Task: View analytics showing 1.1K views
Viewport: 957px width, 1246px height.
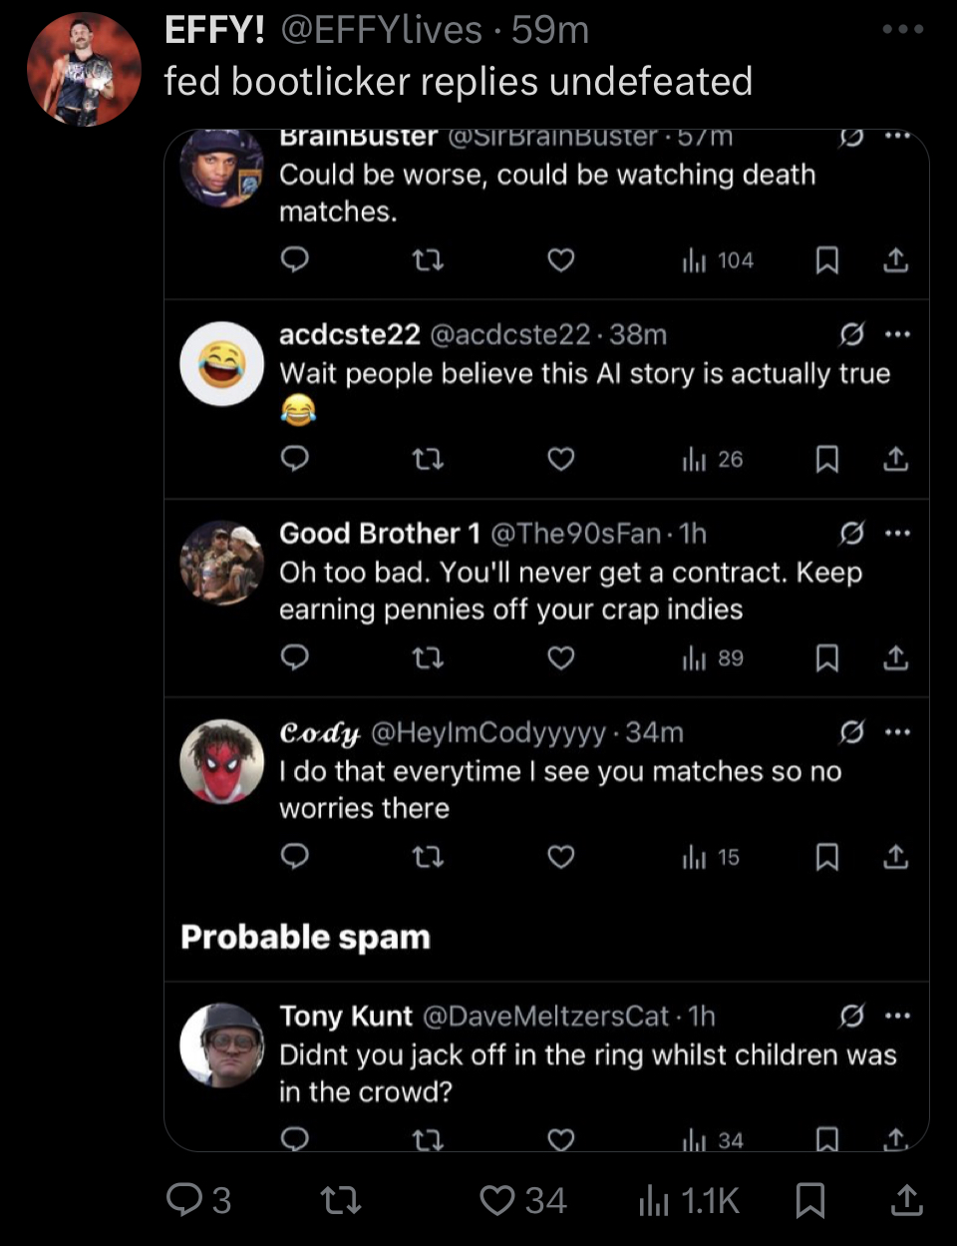Action: point(688,1200)
